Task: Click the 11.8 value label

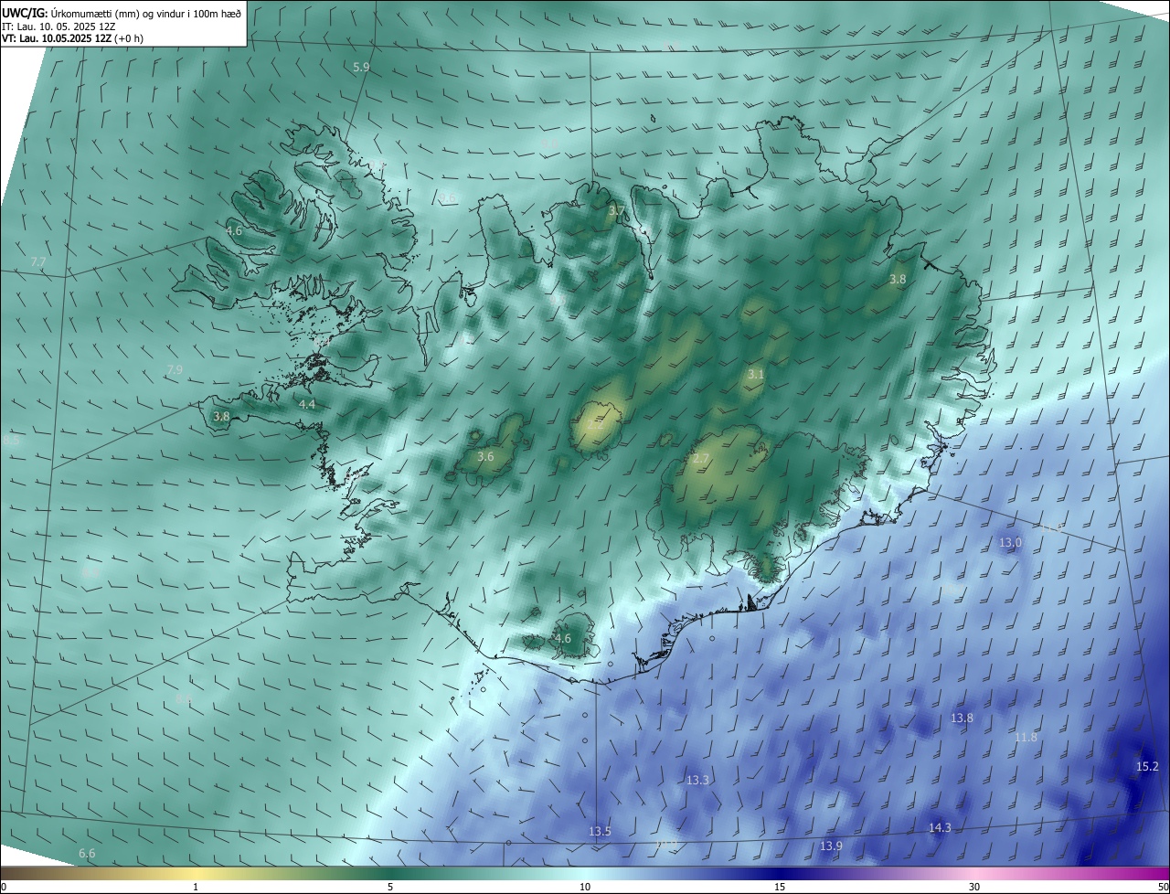Action: click(x=1026, y=738)
